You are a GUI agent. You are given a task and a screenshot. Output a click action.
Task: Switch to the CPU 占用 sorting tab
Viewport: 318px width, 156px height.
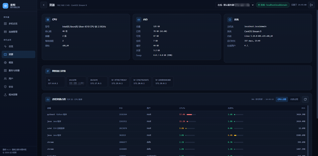(282, 99)
